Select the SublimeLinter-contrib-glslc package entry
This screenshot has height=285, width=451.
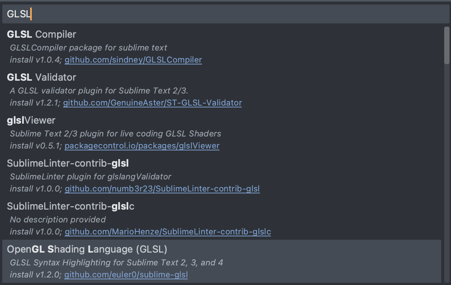pyautogui.click(x=70, y=206)
